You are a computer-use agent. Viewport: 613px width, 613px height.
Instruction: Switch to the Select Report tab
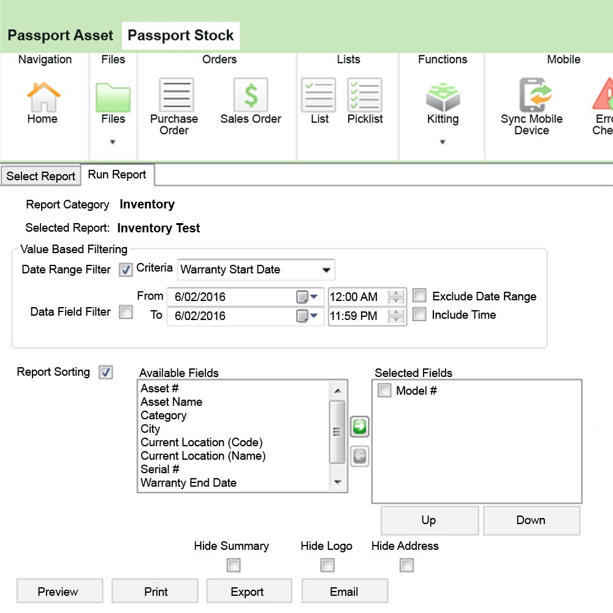click(40, 176)
